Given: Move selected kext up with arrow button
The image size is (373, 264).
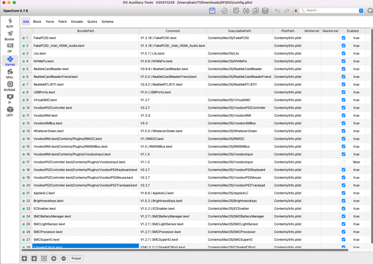Looking at the screenshot, I should (24, 258).
